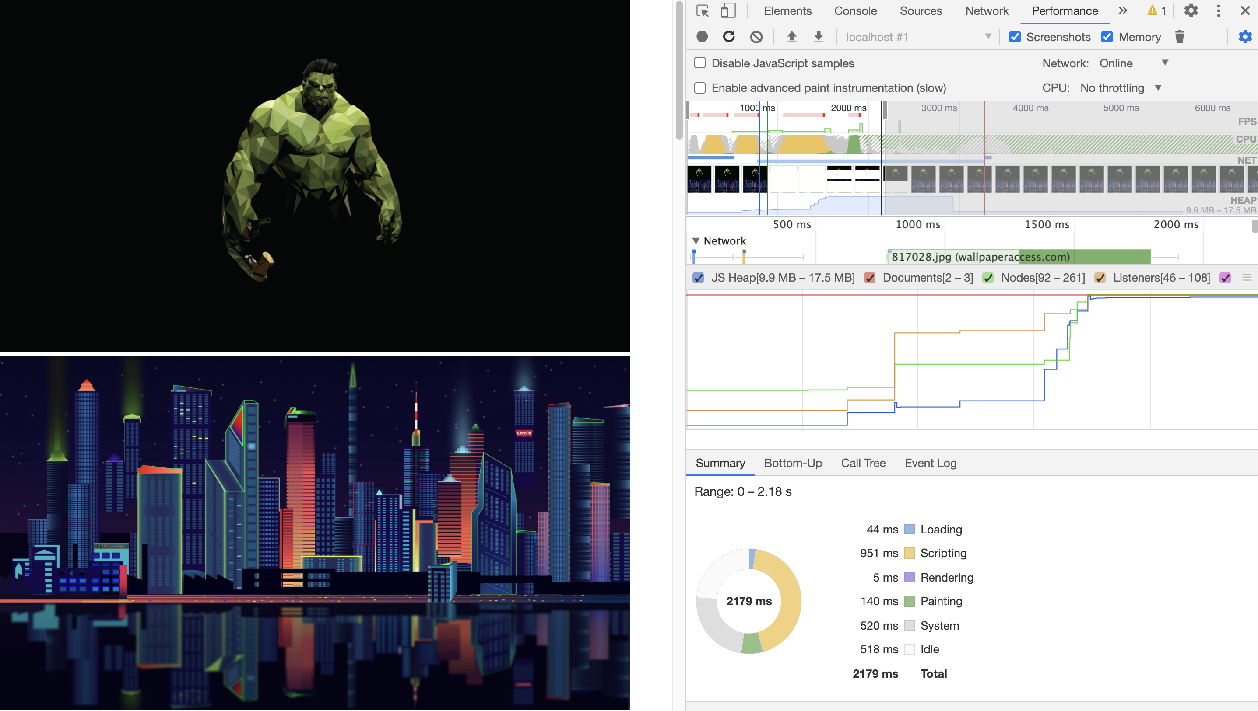Click the System color swatch in legend
The width and height of the screenshot is (1258, 711).
pos(909,626)
